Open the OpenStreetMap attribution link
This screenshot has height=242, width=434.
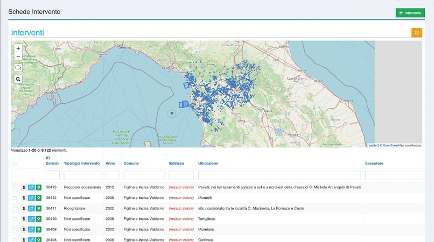(393, 145)
